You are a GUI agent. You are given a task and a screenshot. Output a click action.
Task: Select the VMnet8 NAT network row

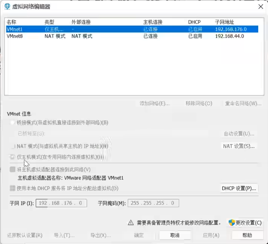[x=131, y=36]
